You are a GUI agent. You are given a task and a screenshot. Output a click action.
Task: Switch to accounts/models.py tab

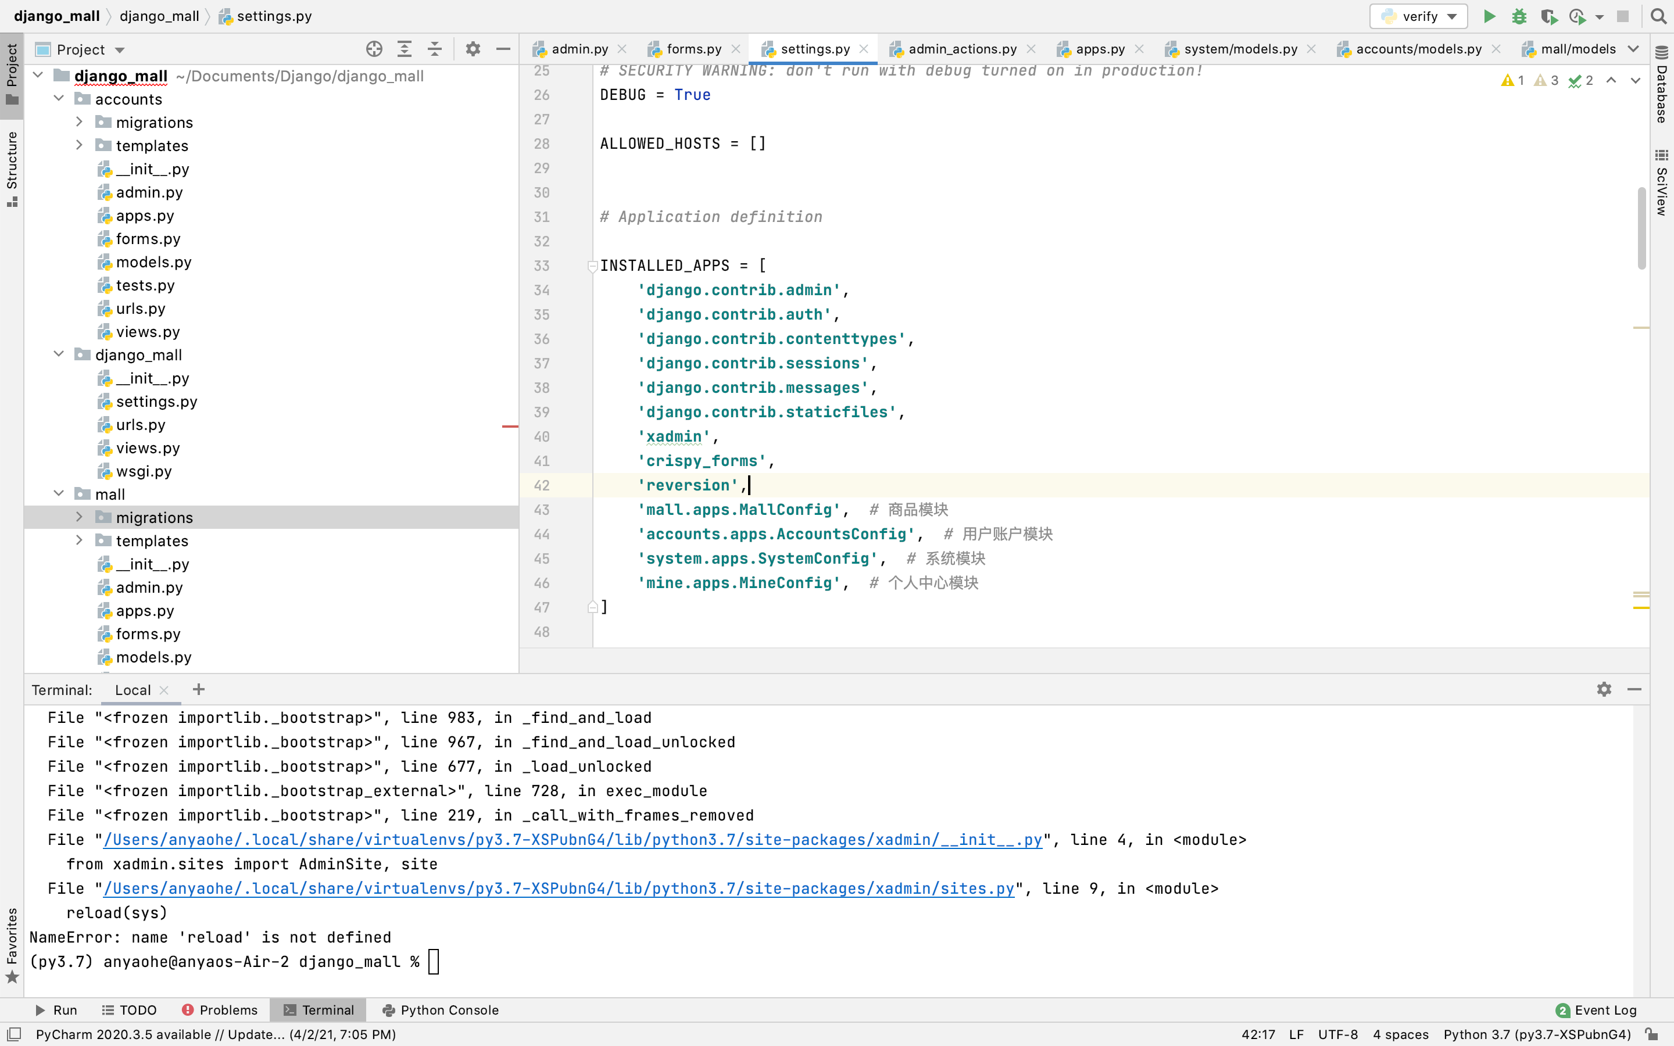coord(1418,48)
